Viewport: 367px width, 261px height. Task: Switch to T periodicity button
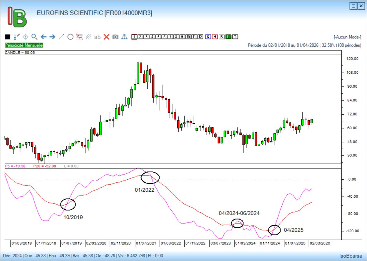point(235,37)
